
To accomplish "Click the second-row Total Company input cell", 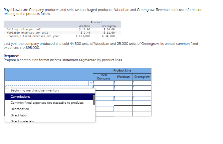I will pyautogui.click(x=104, y=88).
